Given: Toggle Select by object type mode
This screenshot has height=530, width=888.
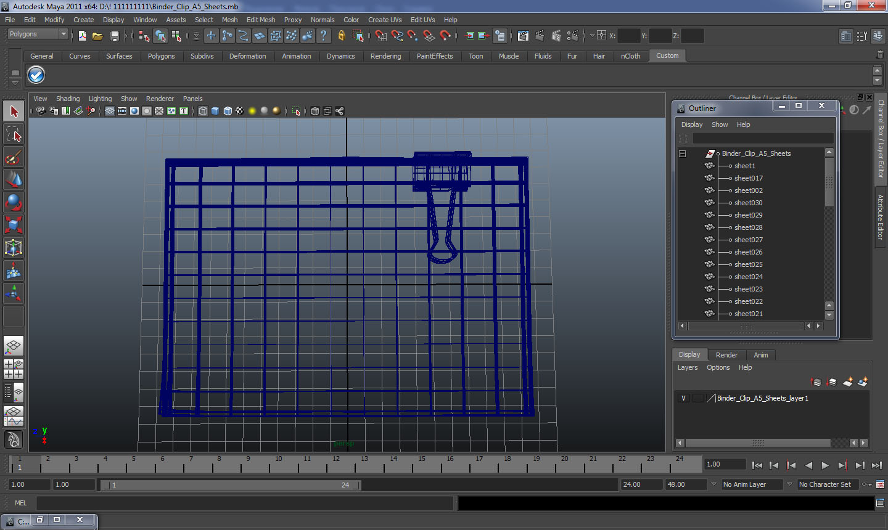Looking at the screenshot, I should (x=160, y=36).
